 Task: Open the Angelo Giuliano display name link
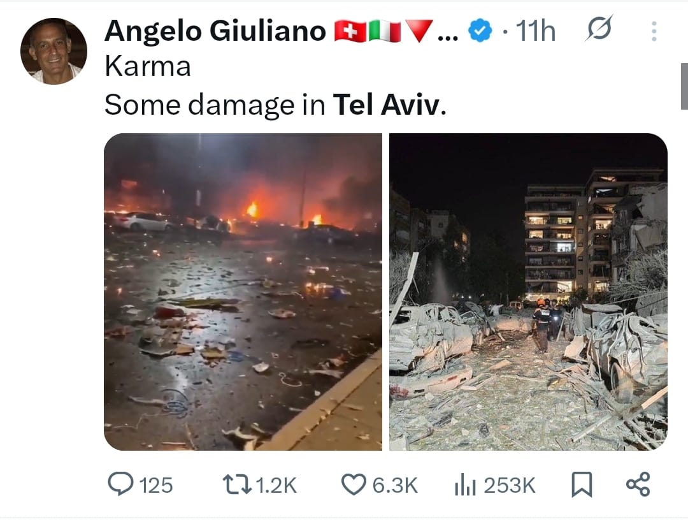pyautogui.click(x=215, y=31)
